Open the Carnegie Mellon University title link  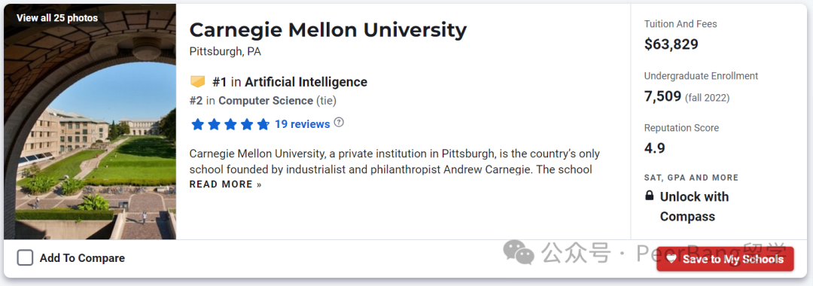(327, 30)
